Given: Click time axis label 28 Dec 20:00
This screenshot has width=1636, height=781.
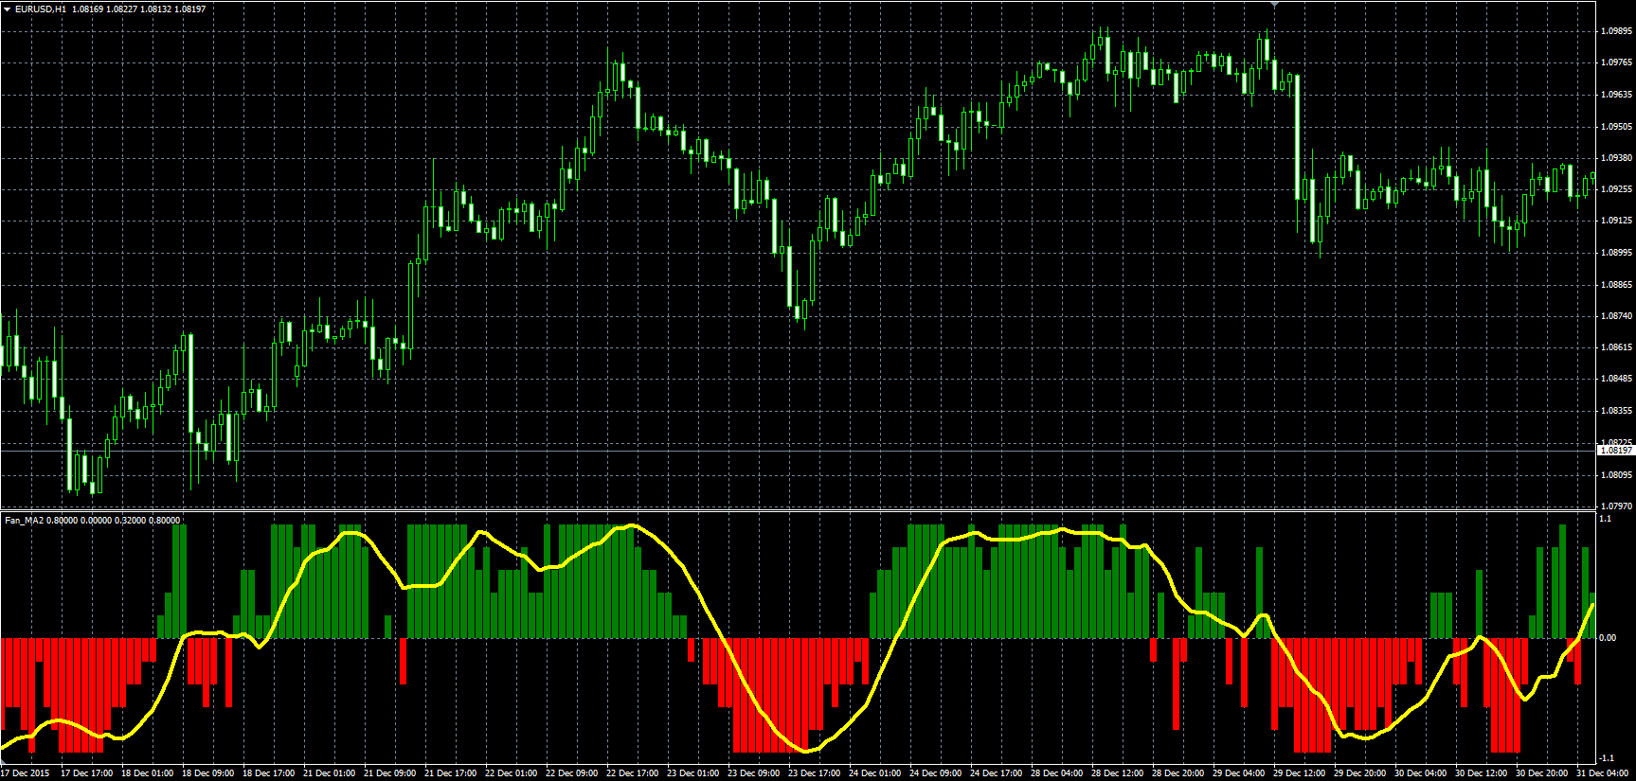Looking at the screenshot, I should click(x=1178, y=773).
